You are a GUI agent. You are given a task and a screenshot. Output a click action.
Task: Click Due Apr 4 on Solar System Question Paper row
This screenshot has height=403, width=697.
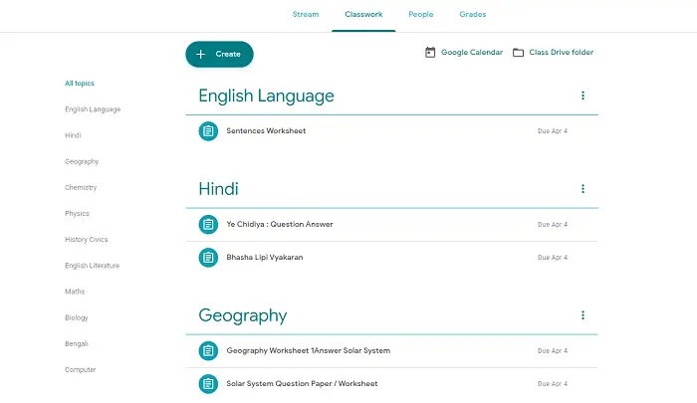pyautogui.click(x=553, y=383)
